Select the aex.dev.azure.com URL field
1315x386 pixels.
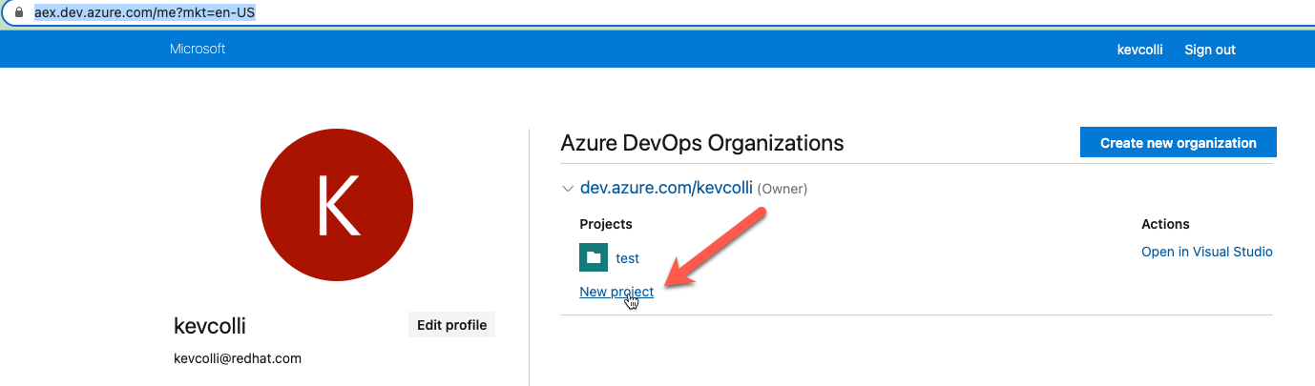coord(144,14)
